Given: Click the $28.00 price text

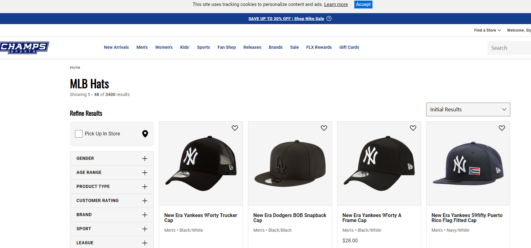Looking at the screenshot, I should 350,240.
